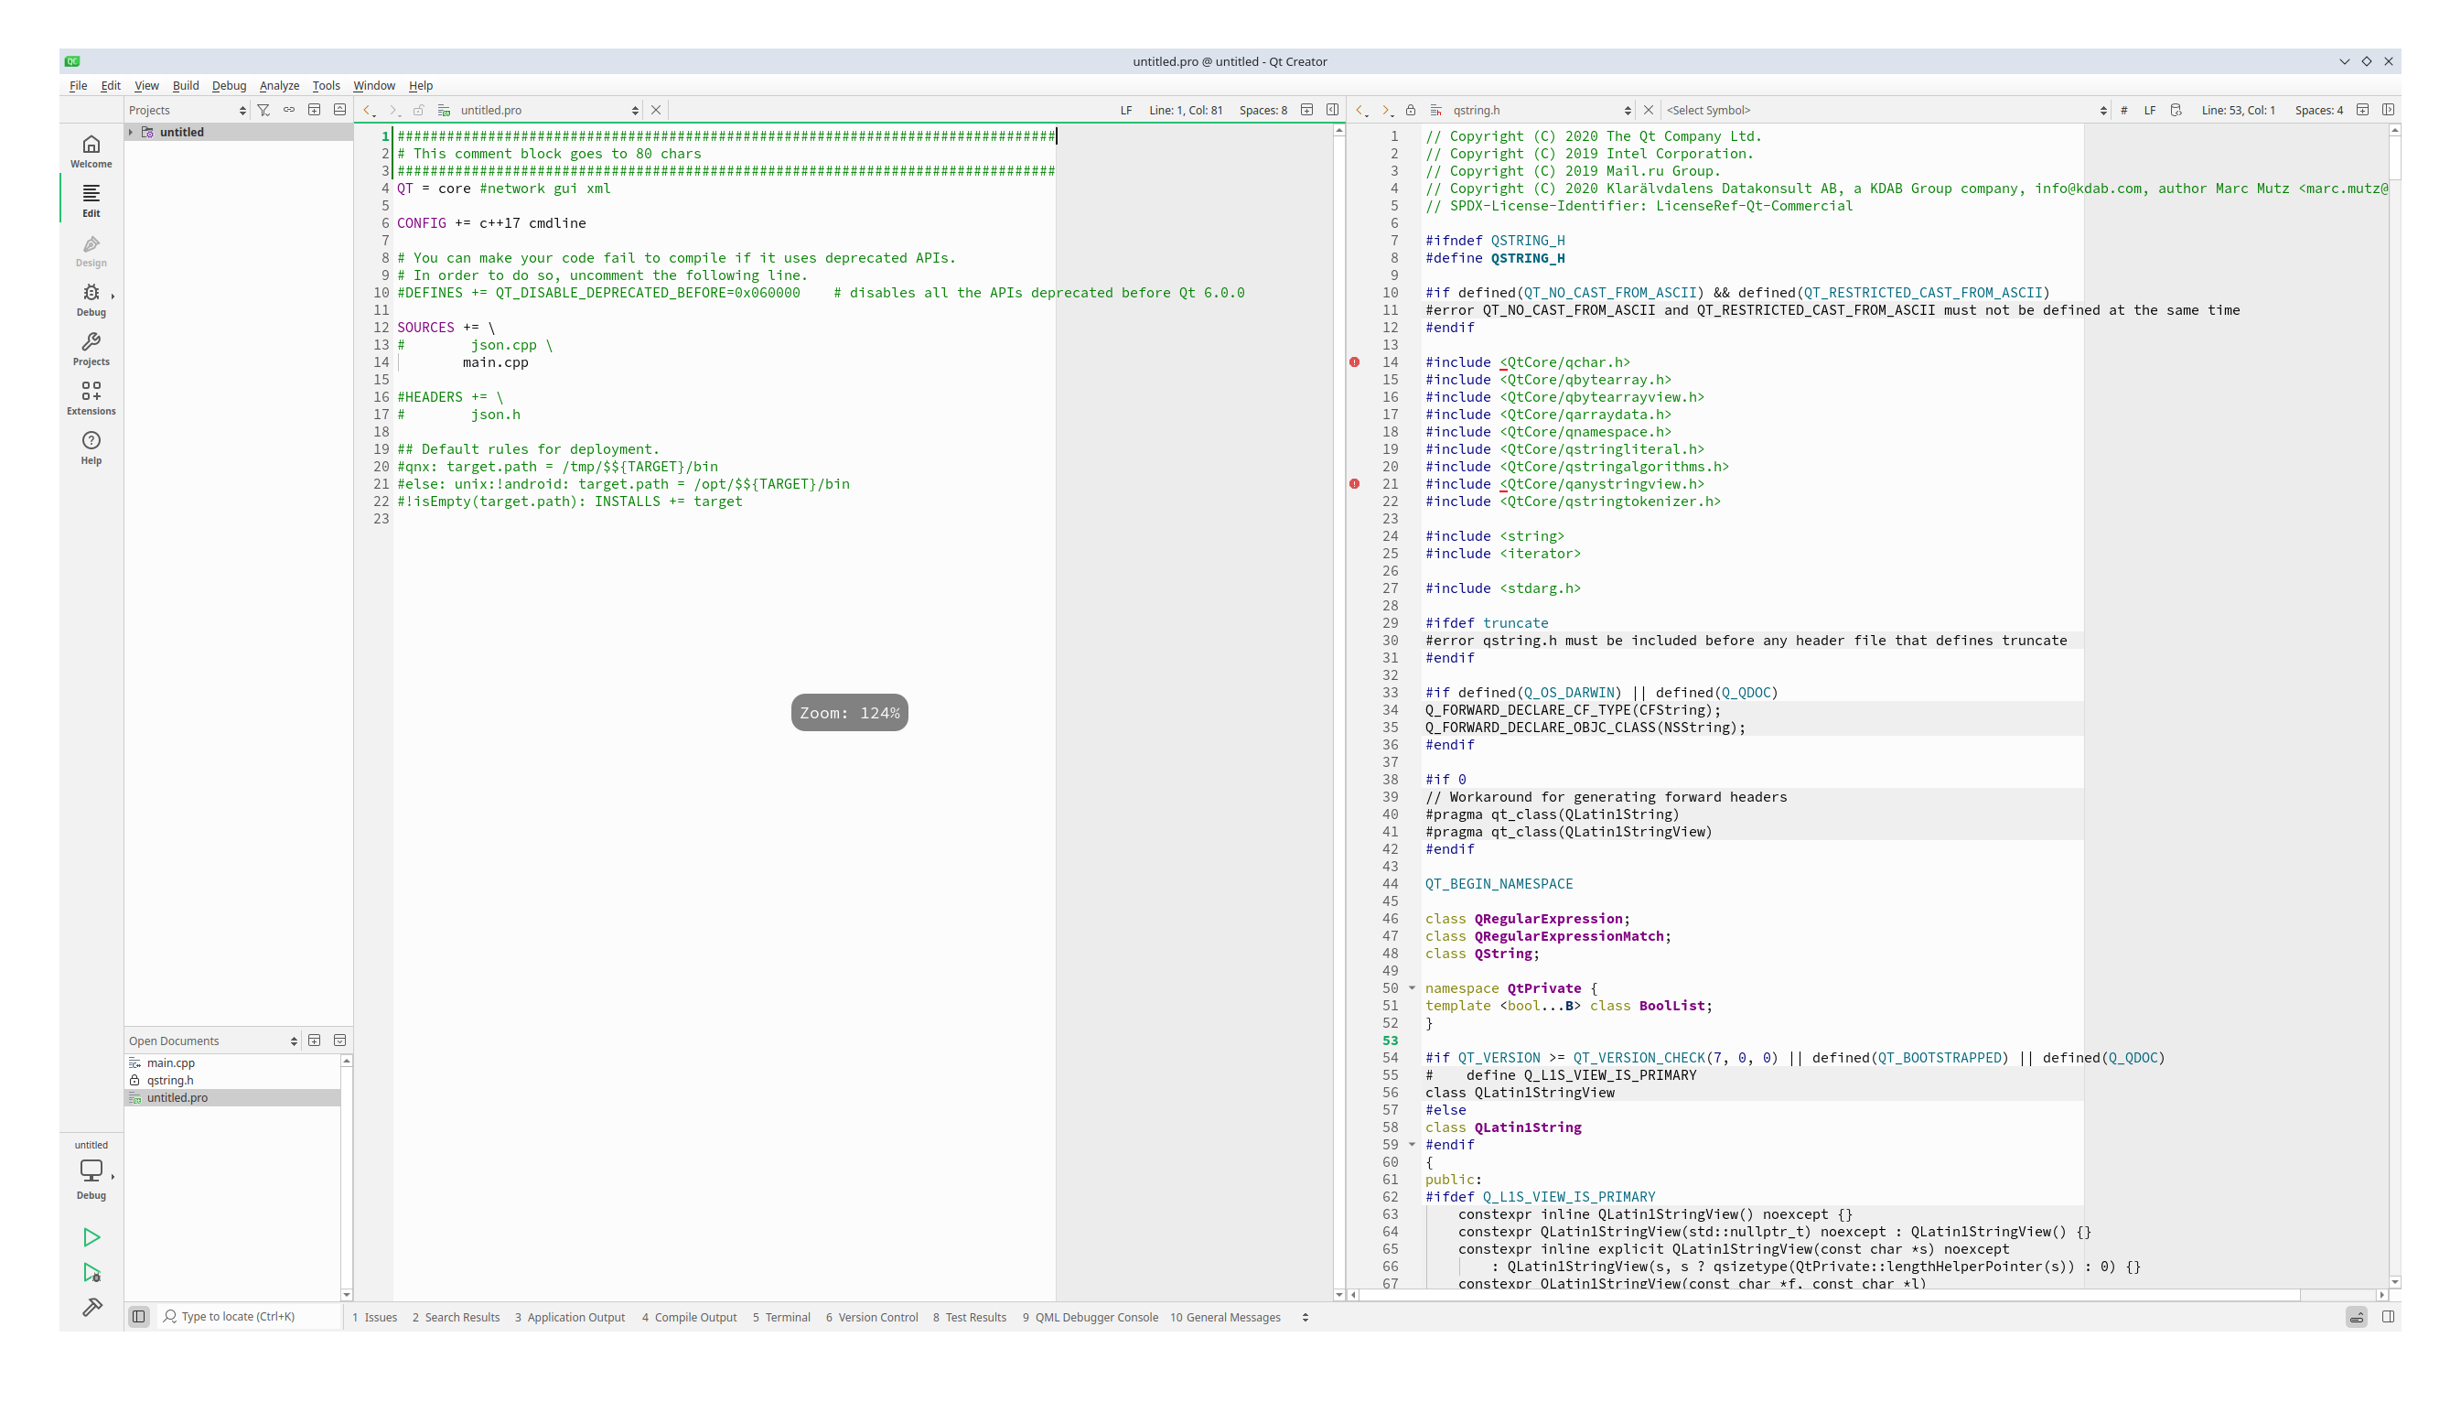Open the File menu

point(78,85)
